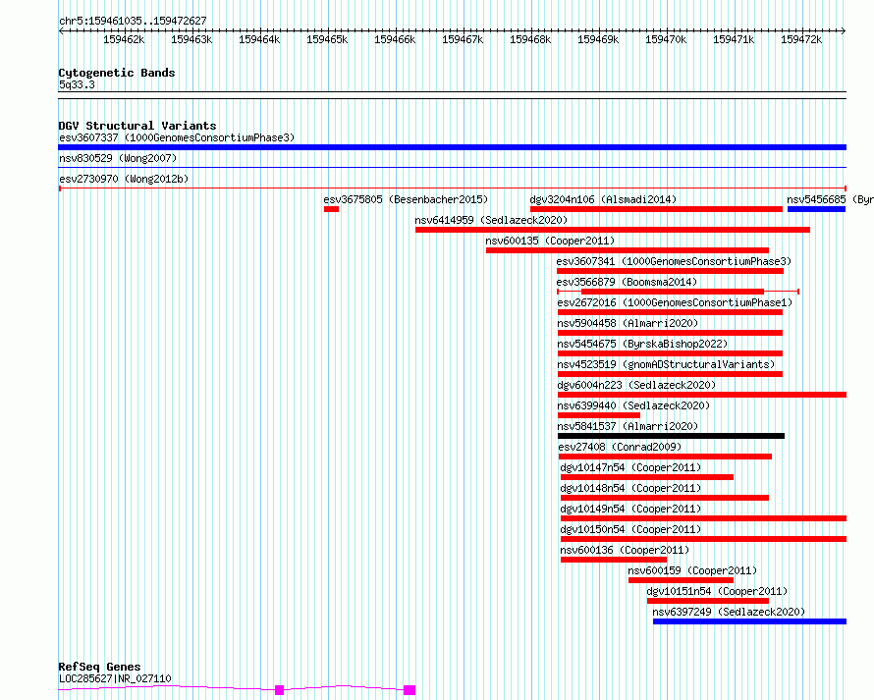Click the 159470k ruler tick label
The image size is (874, 700).
tap(666, 39)
